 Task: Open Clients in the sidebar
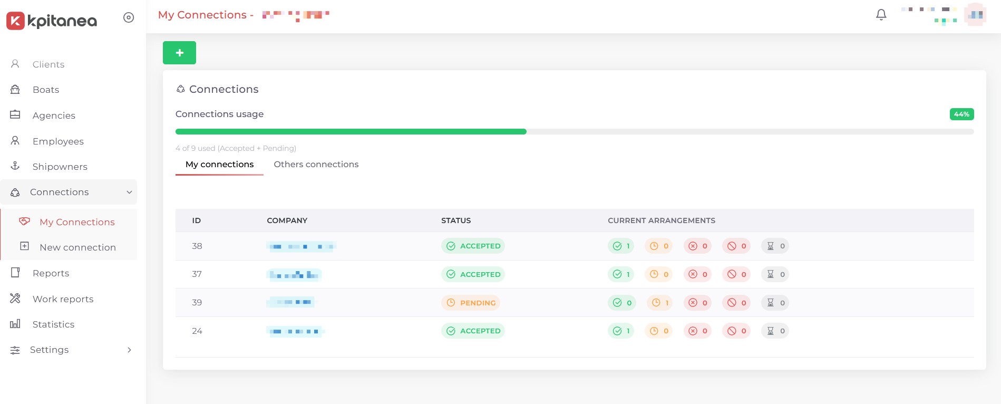point(48,64)
